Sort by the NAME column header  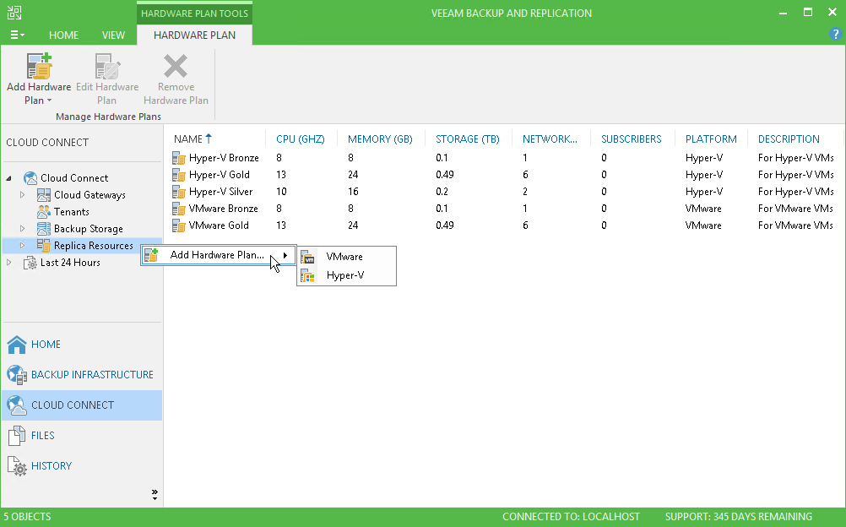click(193, 139)
